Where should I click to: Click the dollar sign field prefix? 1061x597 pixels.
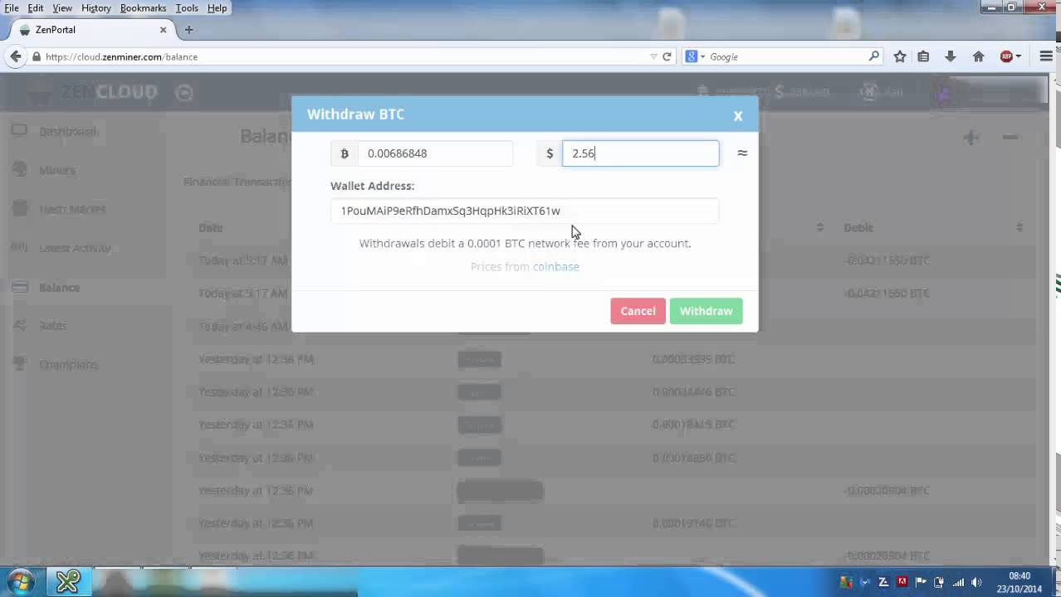pos(550,153)
